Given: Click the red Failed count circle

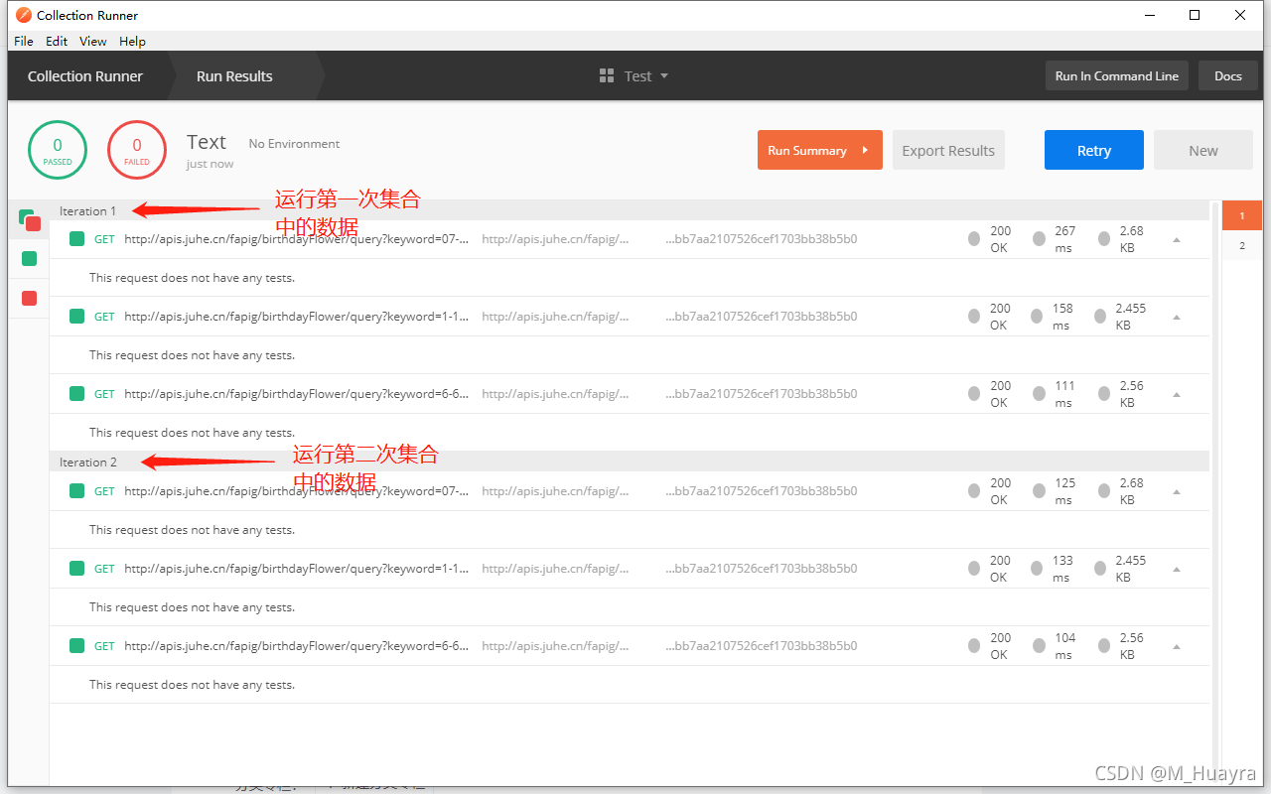Looking at the screenshot, I should (x=137, y=151).
